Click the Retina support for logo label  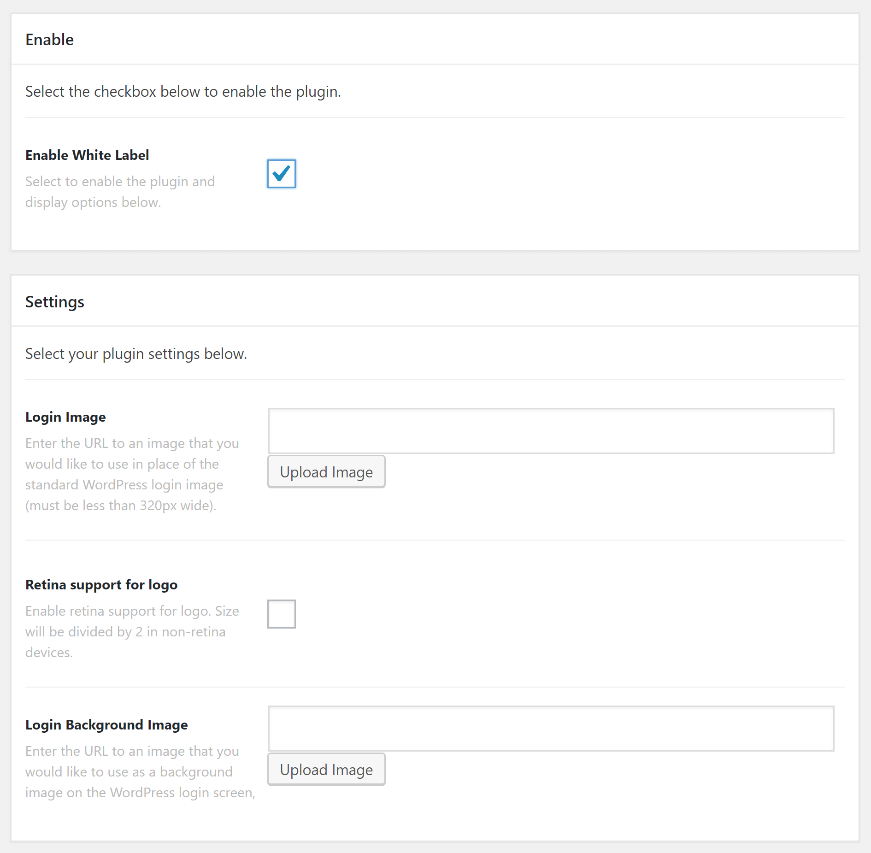pyautogui.click(x=101, y=584)
